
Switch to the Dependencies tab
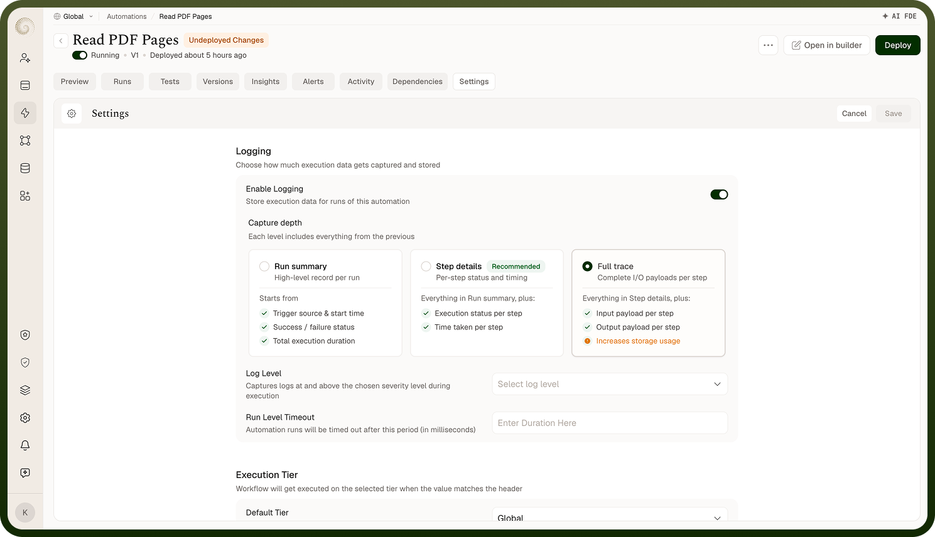[418, 82]
